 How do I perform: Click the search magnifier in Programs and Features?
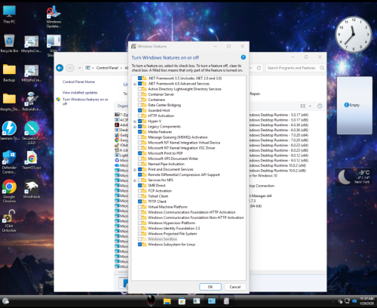point(322,68)
